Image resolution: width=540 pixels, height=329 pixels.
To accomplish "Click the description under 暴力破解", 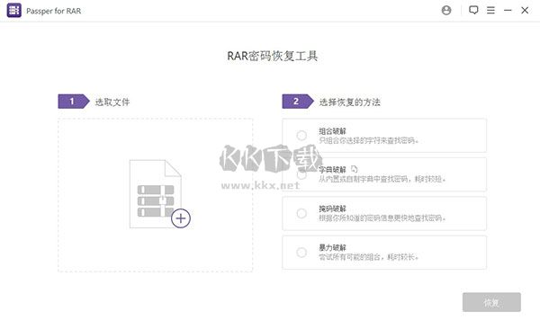I will (x=368, y=257).
